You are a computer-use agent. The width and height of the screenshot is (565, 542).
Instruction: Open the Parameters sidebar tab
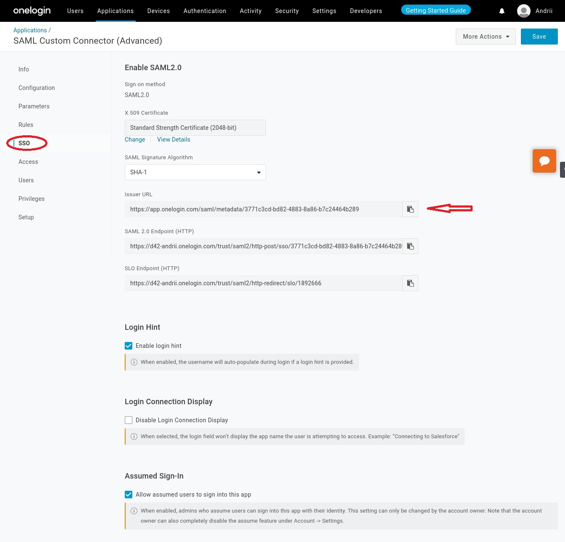point(34,106)
